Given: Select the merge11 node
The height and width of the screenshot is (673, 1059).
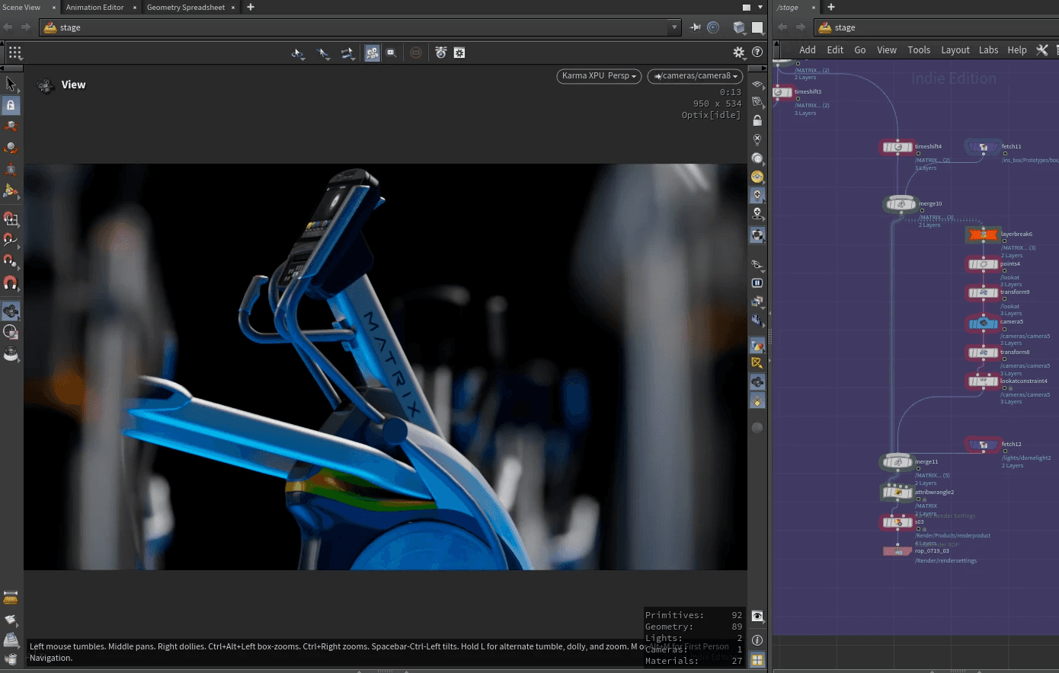Looking at the screenshot, I should (x=897, y=461).
